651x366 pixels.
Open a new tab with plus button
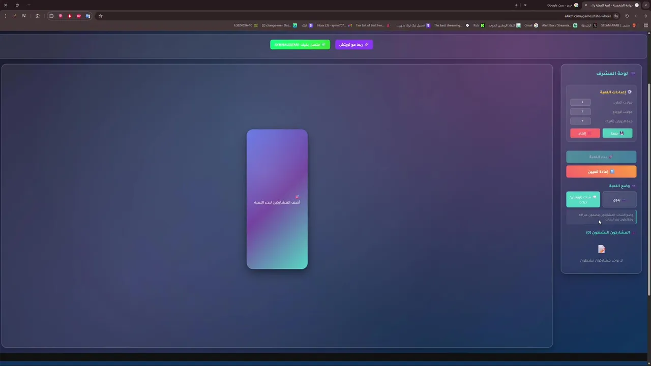[516, 5]
